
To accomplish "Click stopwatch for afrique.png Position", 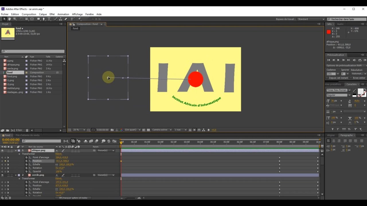I will coord(26,161).
